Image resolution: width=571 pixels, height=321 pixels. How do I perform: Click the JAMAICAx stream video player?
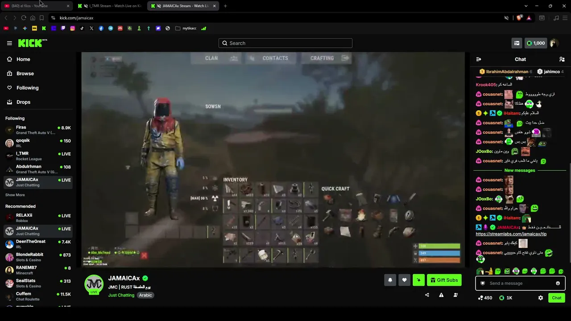tap(273, 160)
